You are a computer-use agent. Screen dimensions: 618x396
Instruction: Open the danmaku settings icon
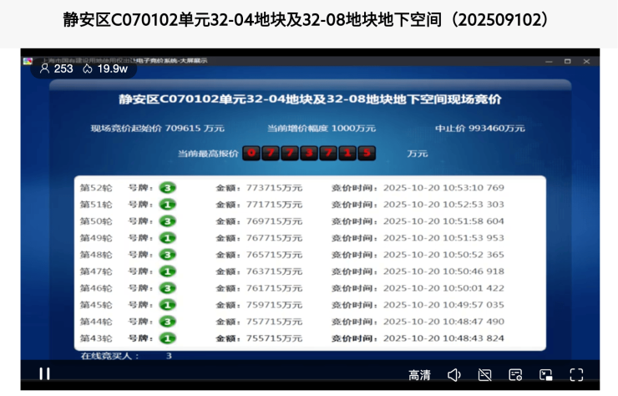(515, 375)
